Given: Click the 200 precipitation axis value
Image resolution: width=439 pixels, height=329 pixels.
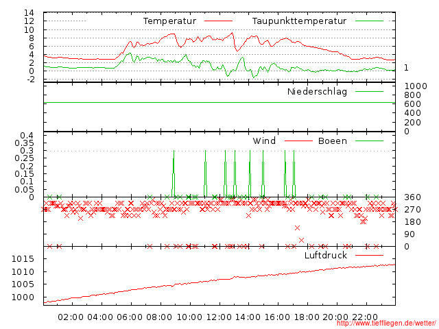Looking at the screenshot, I should coord(413,123).
